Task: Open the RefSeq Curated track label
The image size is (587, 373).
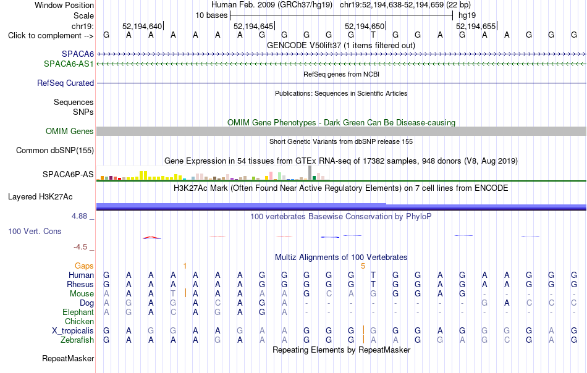Action: (x=65, y=83)
